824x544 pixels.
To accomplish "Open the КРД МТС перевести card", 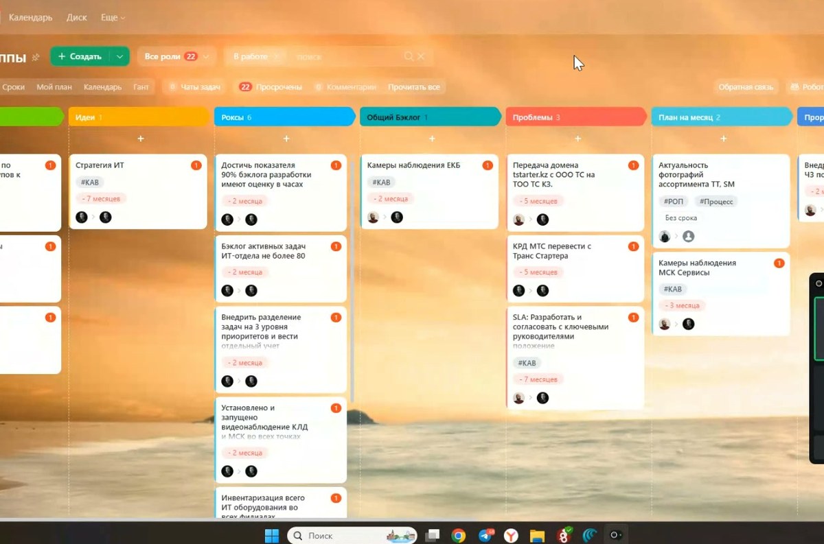I will pos(575,268).
